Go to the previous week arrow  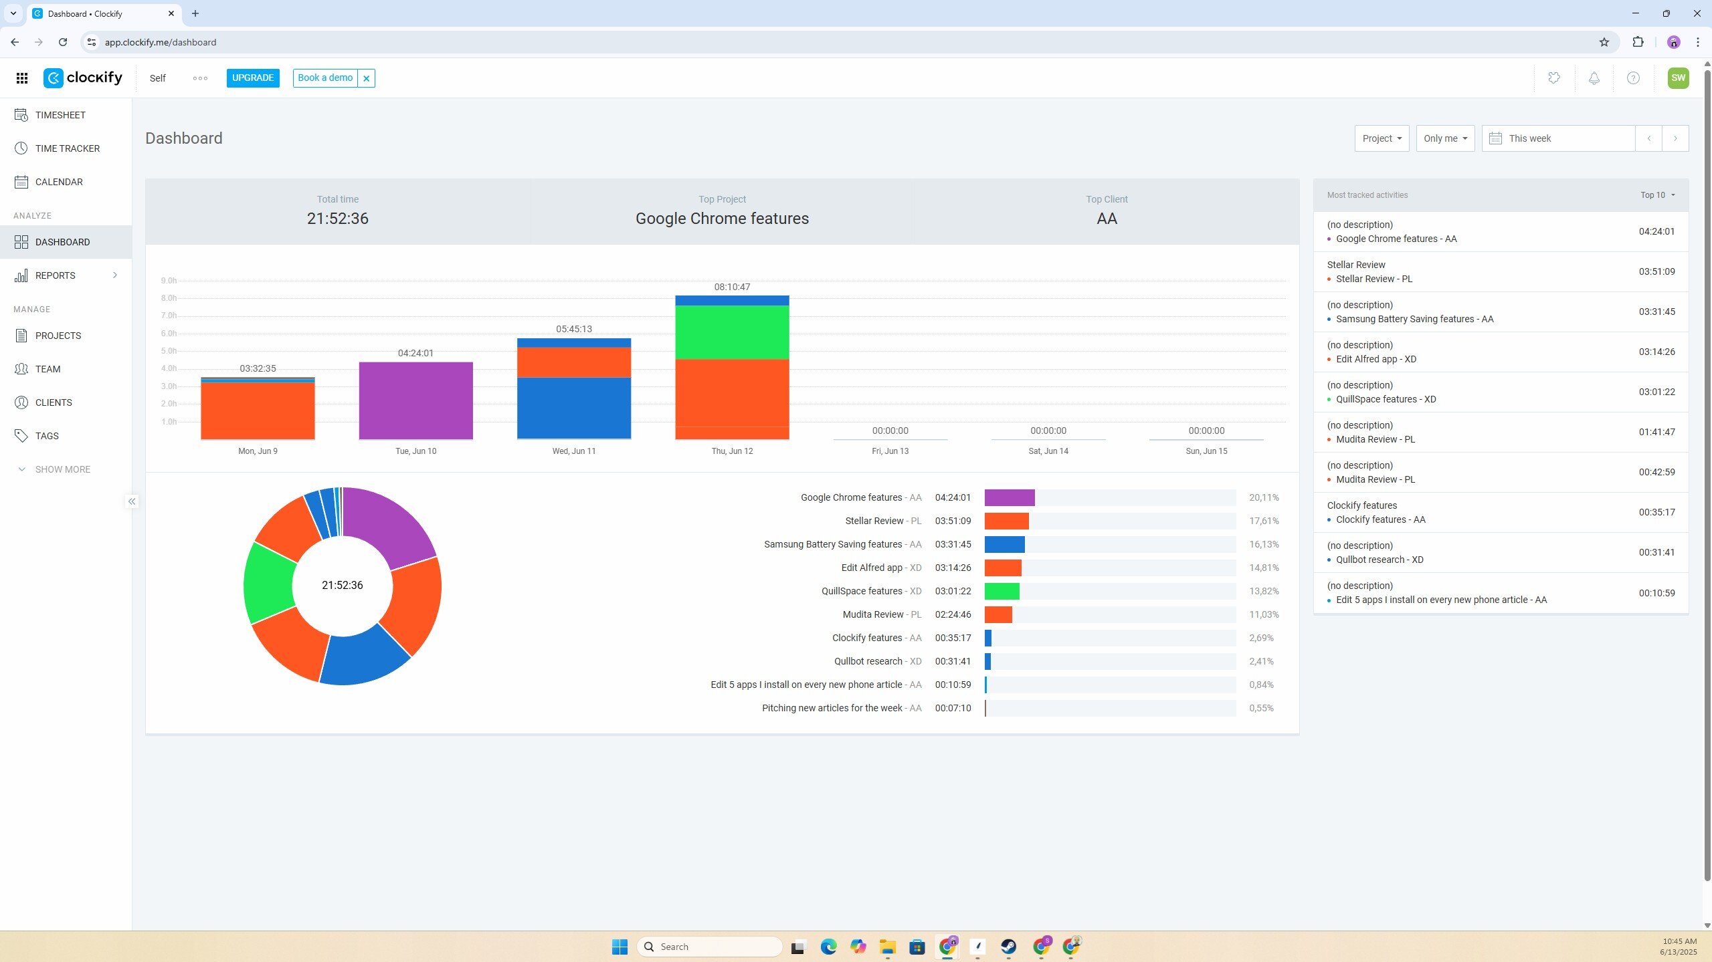[x=1648, y=138]
